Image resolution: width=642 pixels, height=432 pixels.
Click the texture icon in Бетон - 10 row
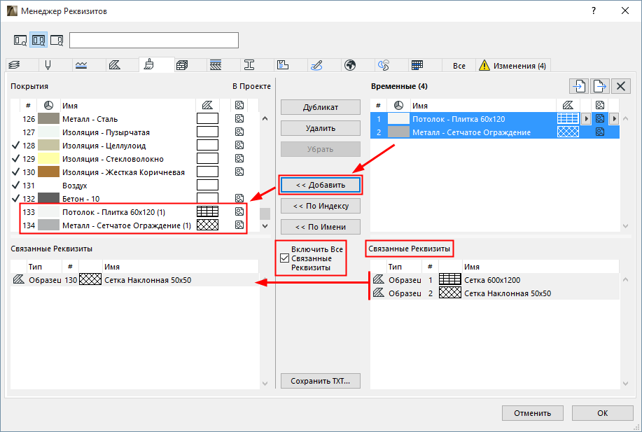239,198
